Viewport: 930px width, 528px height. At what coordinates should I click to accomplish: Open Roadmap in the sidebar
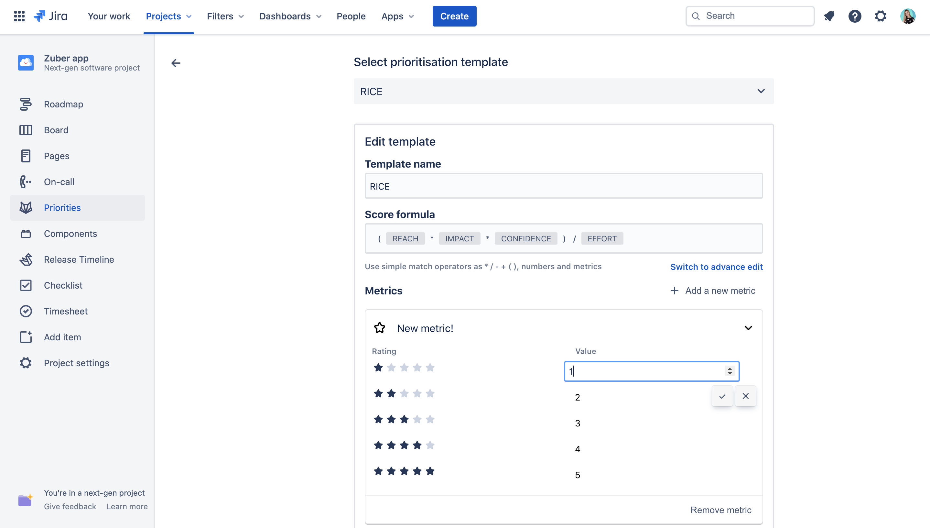(x=63, y=104)
